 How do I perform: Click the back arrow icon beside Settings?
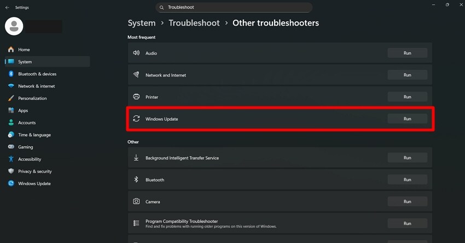click(7, 8)
